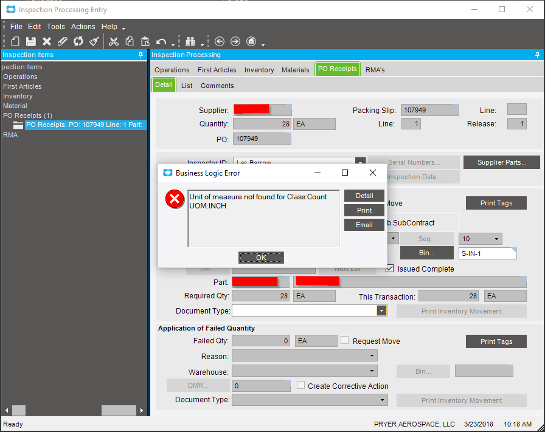
Task: Click the Paste clipboard icon
Action: tap(145, 42)
